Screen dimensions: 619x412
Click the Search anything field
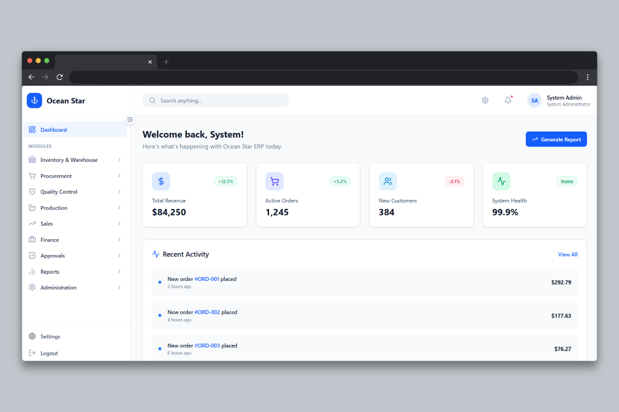[216, 100]
